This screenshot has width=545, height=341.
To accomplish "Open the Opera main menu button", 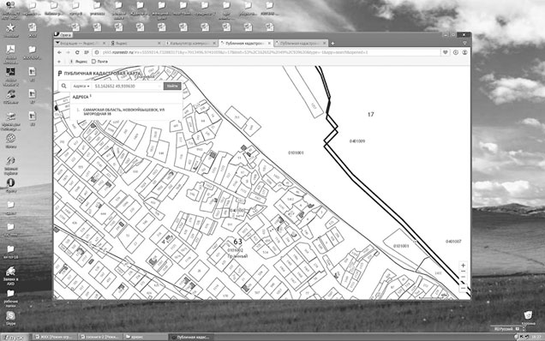I will tap(63, 35).
